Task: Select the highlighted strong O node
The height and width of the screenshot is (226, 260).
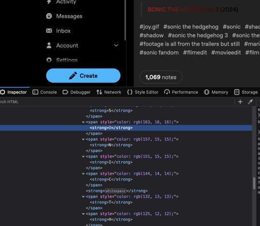Action: (x=111, y=128)
